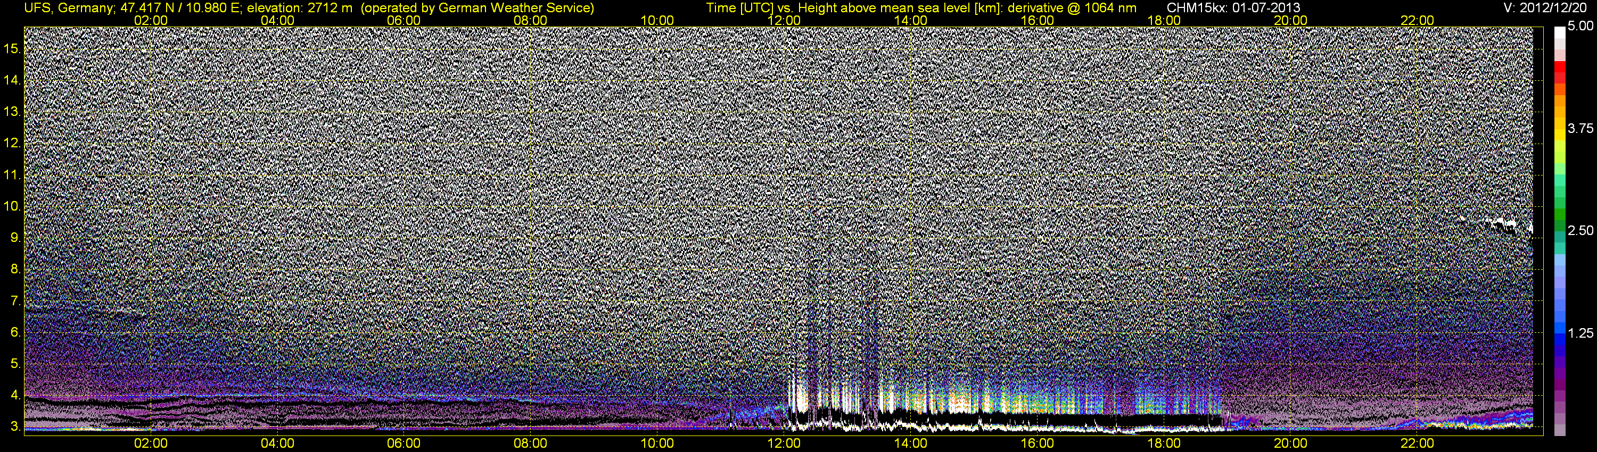Click '12:00' on the upper time axis

784,20
